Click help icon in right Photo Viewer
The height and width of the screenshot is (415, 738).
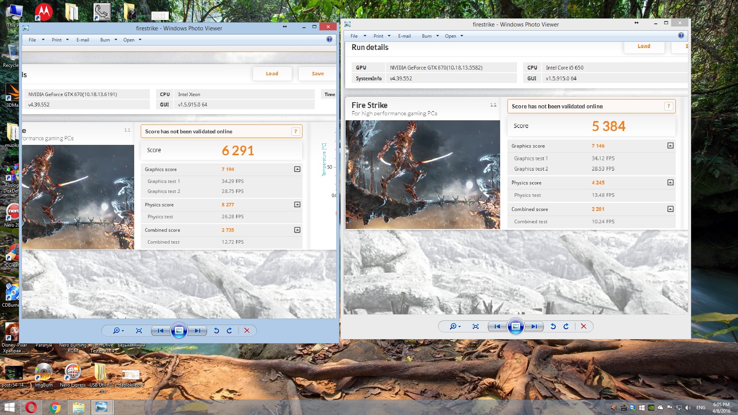pyautogui.click(x=681, y=36)
